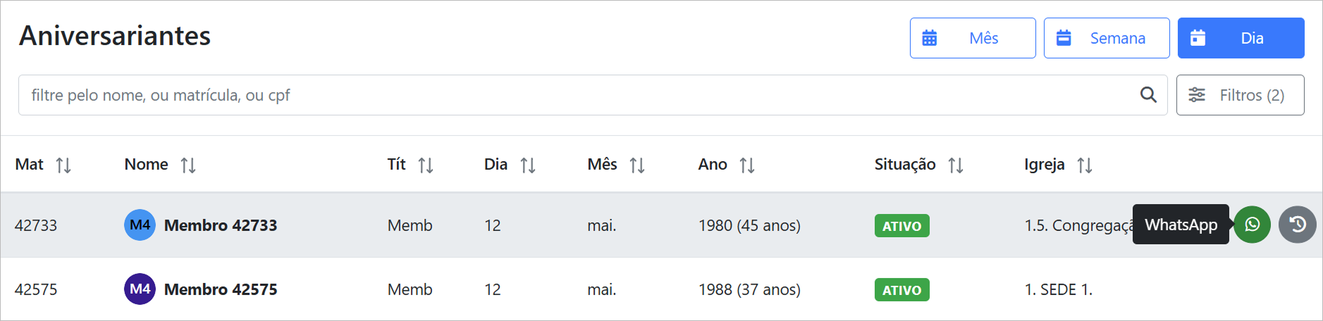The width and height of the screenshot is (1323, 321).
Task: Sort by Mês column arrows
Action: [x=637, y=165]
